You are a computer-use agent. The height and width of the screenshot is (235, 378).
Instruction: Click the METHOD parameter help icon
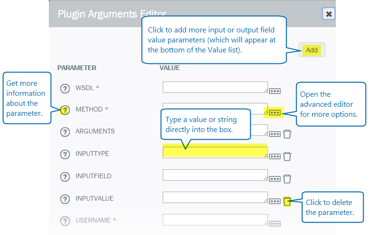[x=65, y=110]
